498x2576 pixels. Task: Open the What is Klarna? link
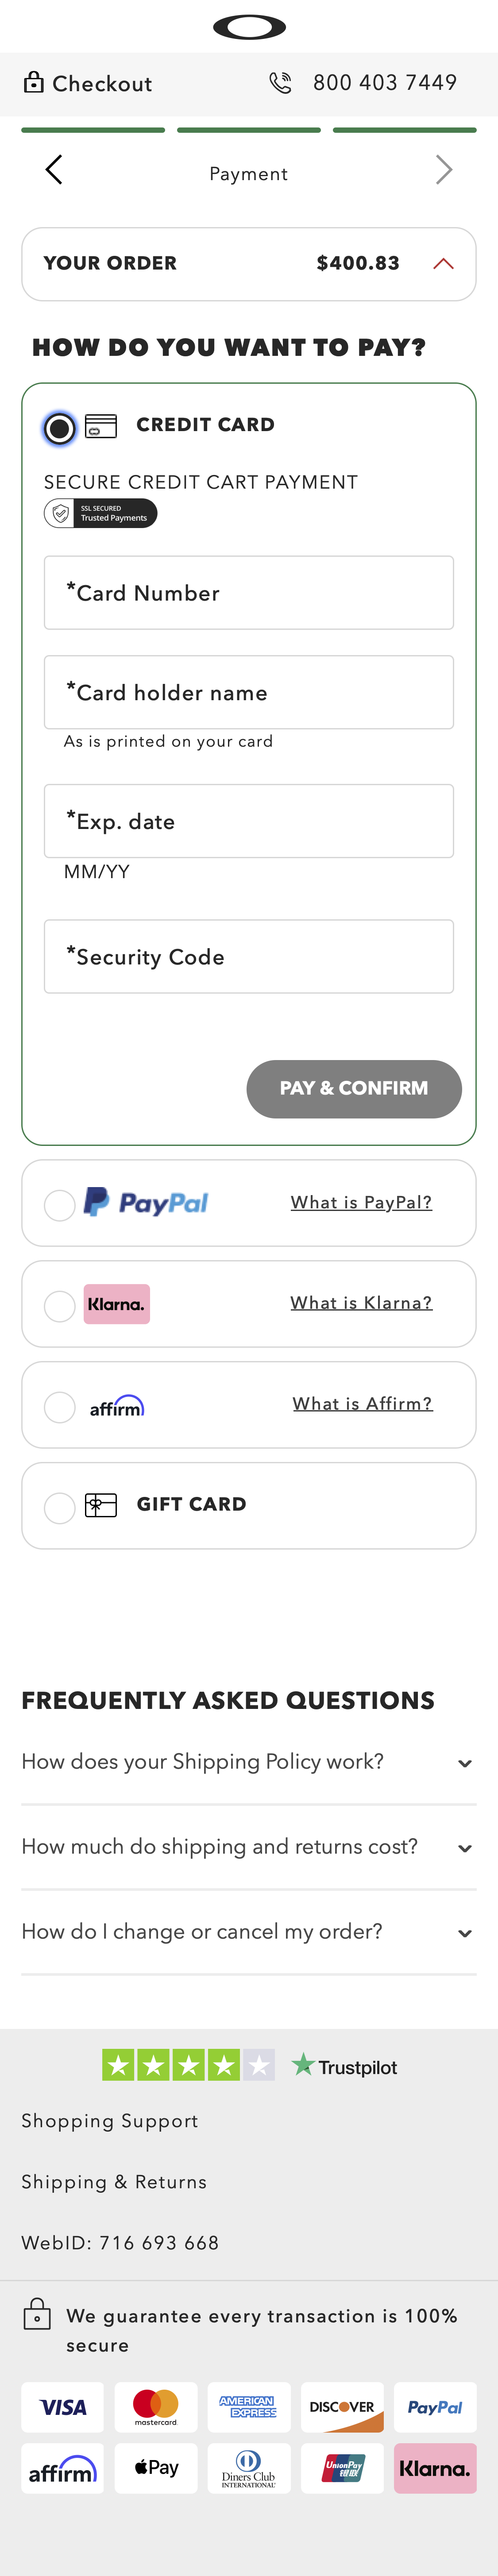(361, 1303)
